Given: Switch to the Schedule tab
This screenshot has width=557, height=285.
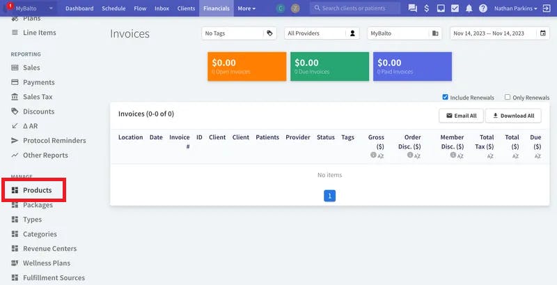Looking at the screenshot, I should (x=113, y=8).
